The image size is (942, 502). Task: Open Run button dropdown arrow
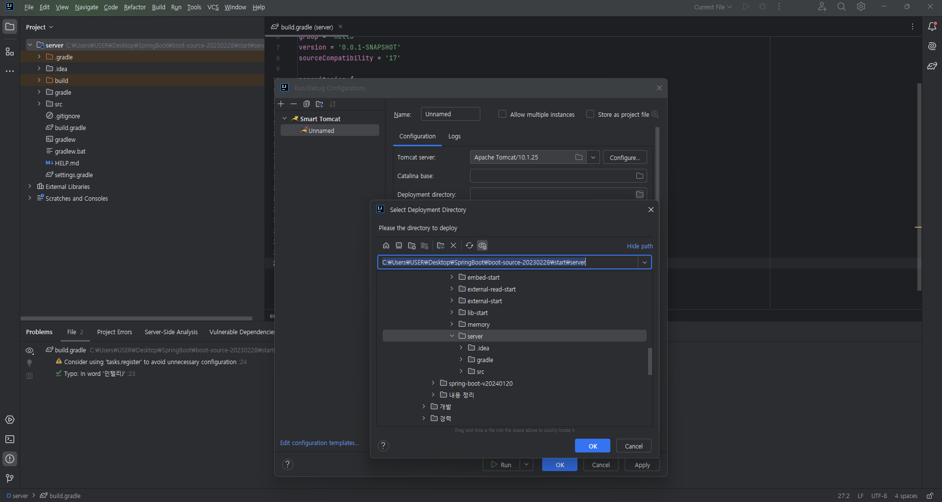click(526, 465)
